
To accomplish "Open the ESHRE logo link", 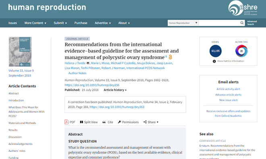I will 243,8.
